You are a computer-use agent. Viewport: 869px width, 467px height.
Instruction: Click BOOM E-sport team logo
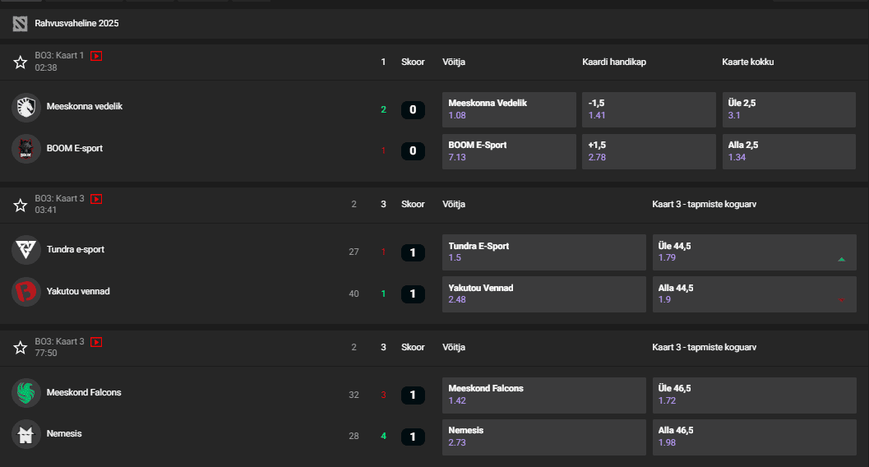click(26, 149)
